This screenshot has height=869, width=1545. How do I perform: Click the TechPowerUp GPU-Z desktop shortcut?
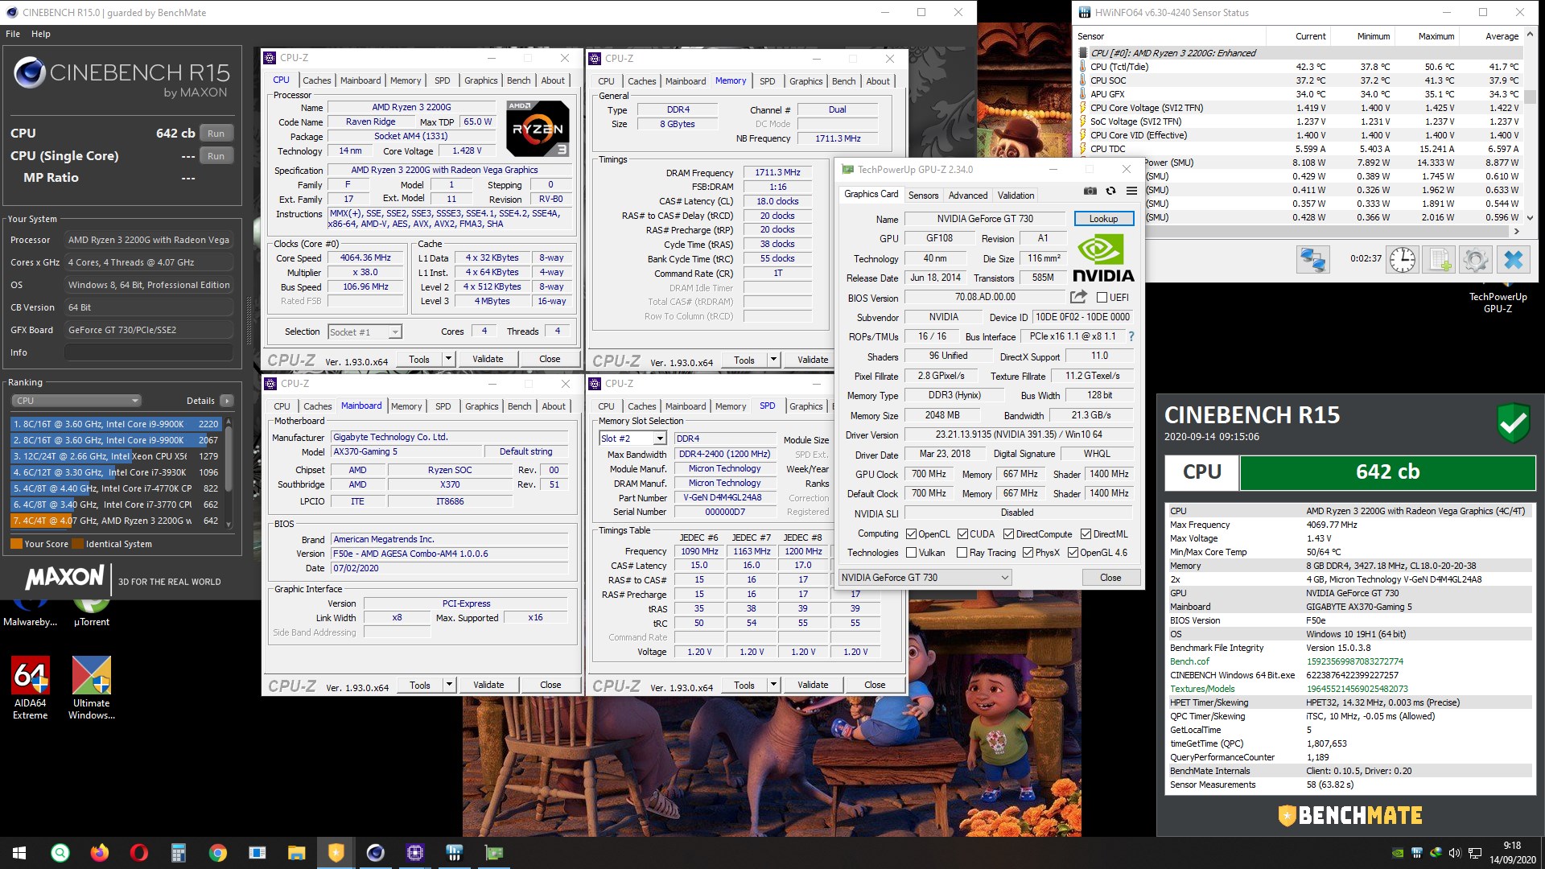(1498, 298)
